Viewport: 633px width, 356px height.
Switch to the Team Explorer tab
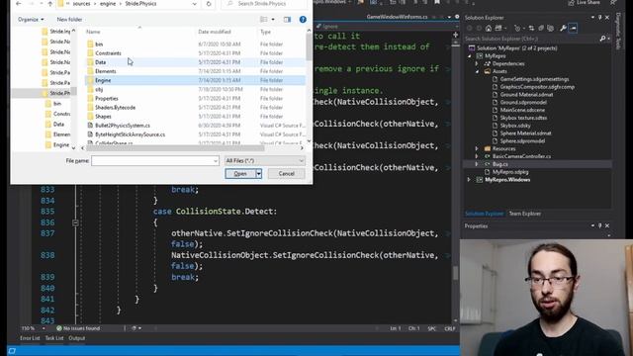(x=525, y=214)
